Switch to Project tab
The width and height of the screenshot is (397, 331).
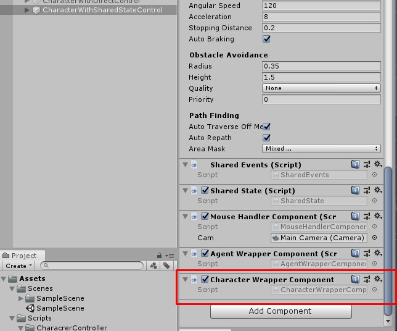pyautogui.click(x=22, y=256)
